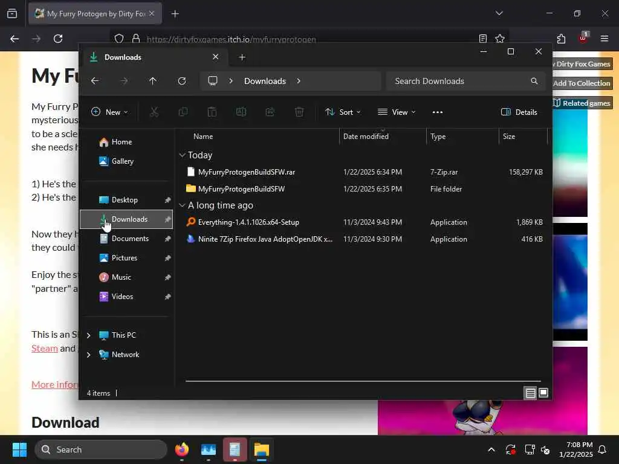This screenshot has height=464, width=619.
Task: Open Firefox list all tabs chevron
Action: click(499, 13)
